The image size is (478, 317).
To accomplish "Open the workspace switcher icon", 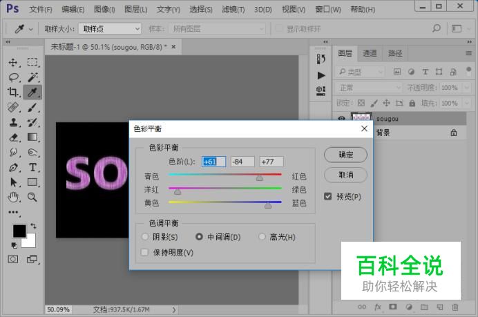I will tap(457, 28).
